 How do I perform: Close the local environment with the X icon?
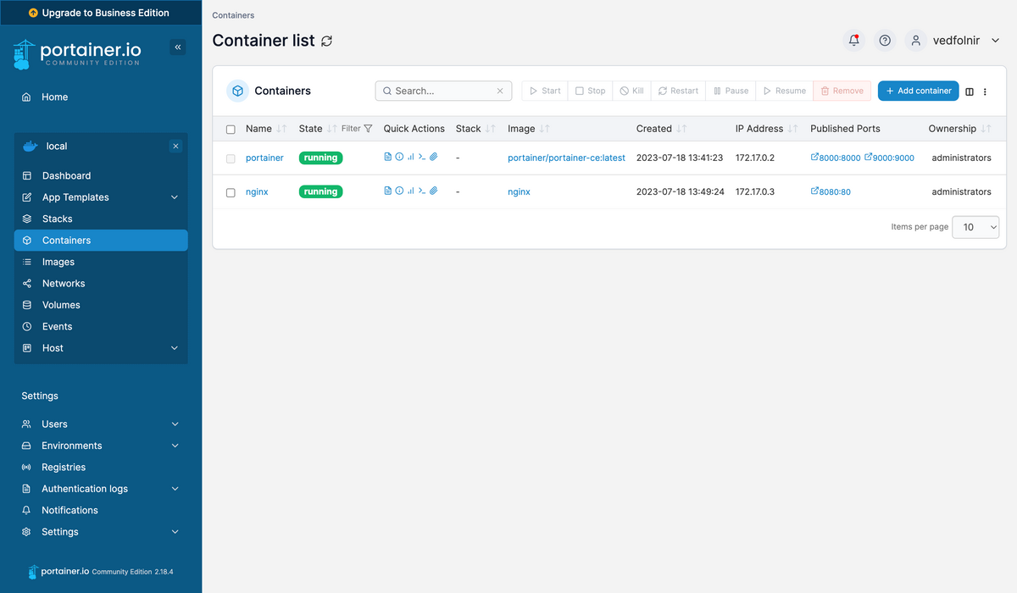tap(175, 147)
